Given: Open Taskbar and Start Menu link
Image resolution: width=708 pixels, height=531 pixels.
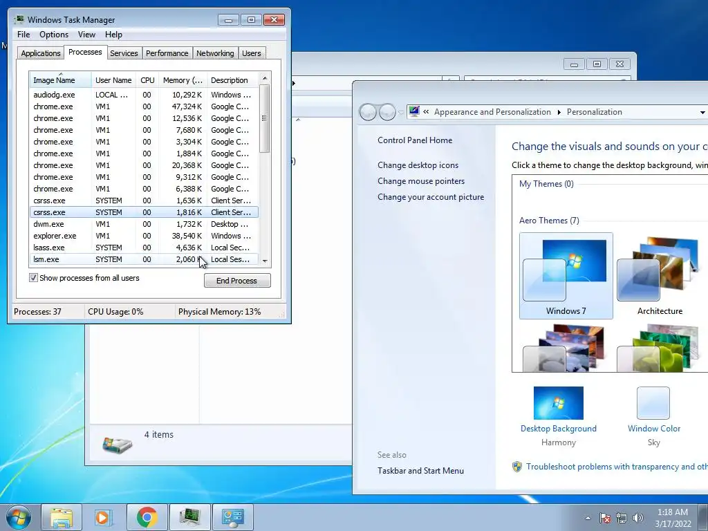Looking at the screenshot, I should [x=421, y=470].
